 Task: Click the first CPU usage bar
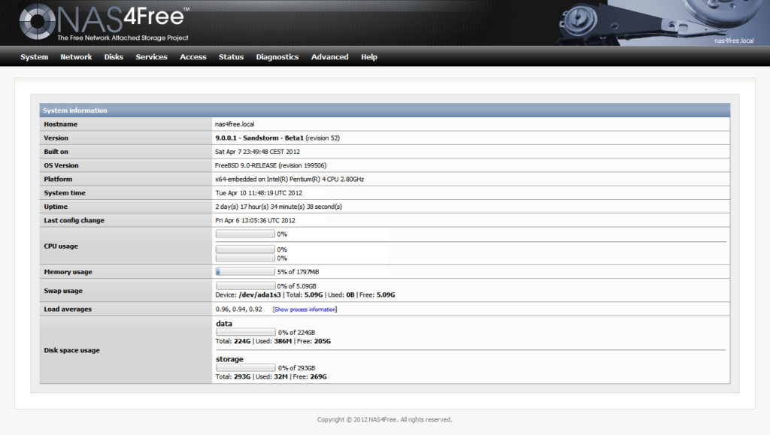[245, 234]
